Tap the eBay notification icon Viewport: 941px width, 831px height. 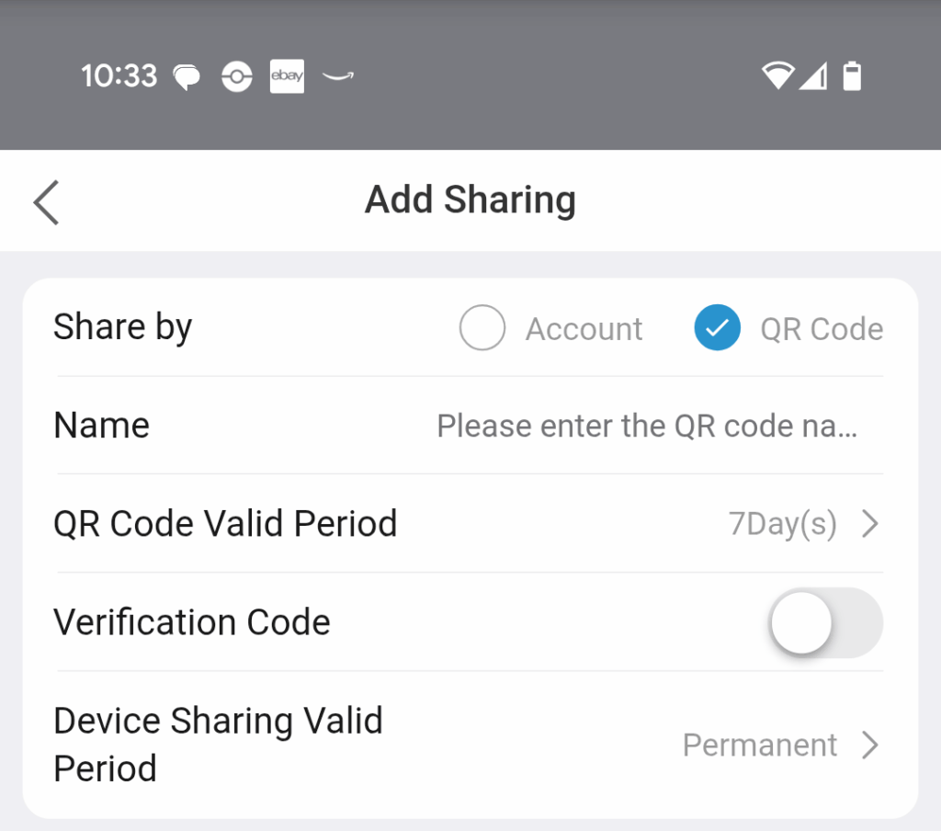click(x=287, y=76)
